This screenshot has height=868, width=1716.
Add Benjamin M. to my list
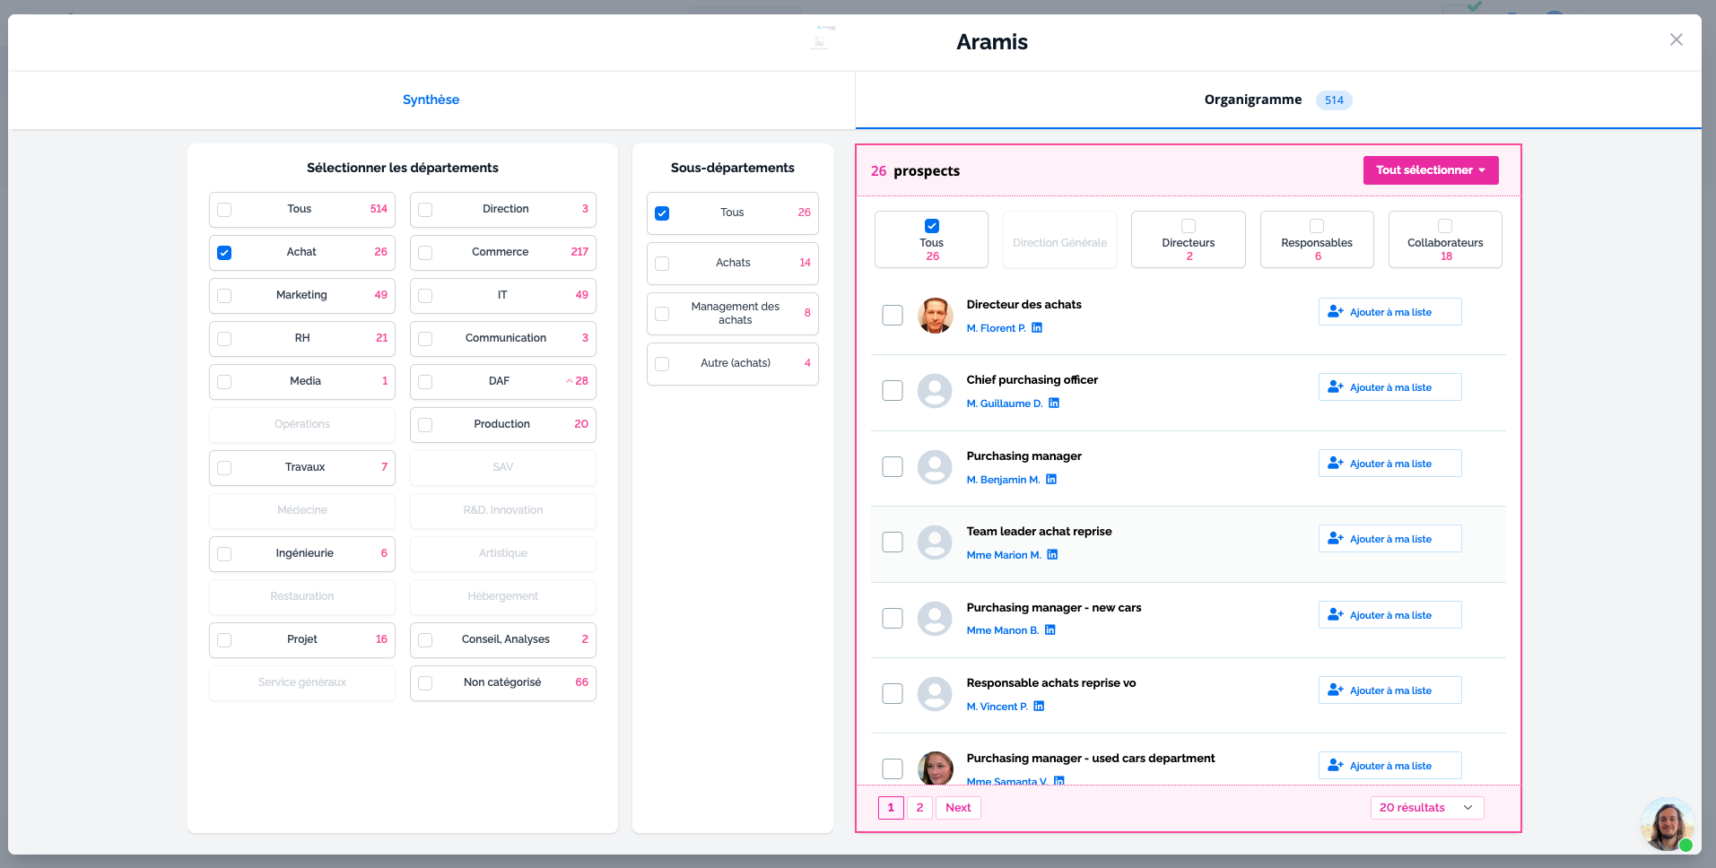point(1389,464)
